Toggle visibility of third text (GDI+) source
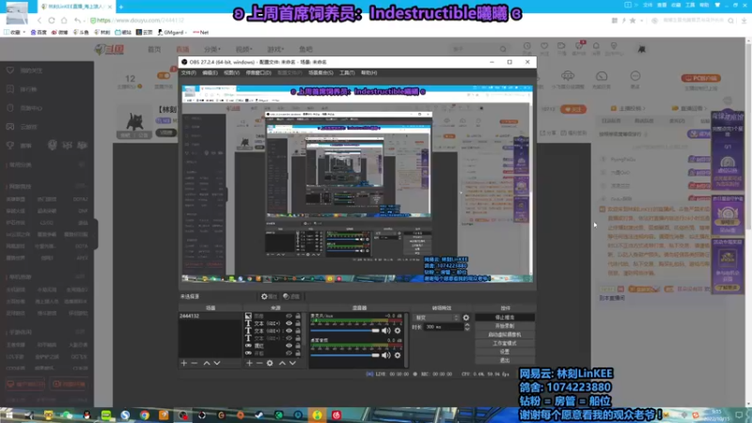The image size is (752, 423). [x=289, y=338]
